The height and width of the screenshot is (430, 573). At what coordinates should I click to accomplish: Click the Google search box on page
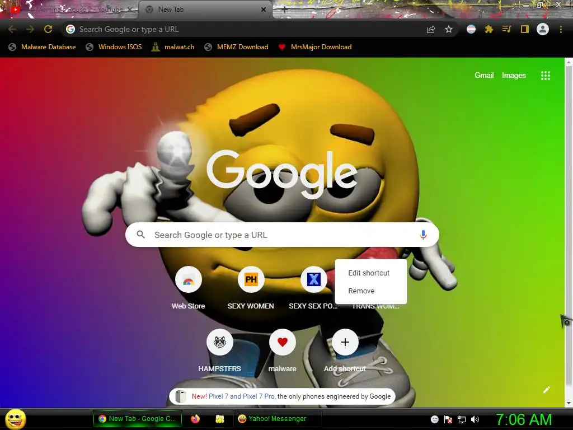pyautogui.click(x=282, y=235)
